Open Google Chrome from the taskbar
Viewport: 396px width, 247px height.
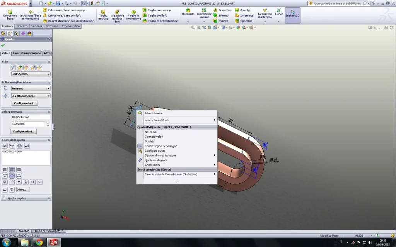(39, 242)
